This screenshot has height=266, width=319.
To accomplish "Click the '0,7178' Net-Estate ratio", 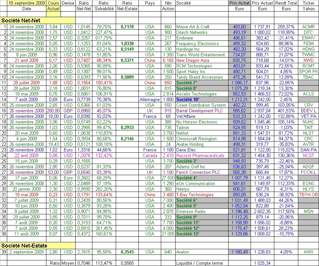I will (127, 27).
